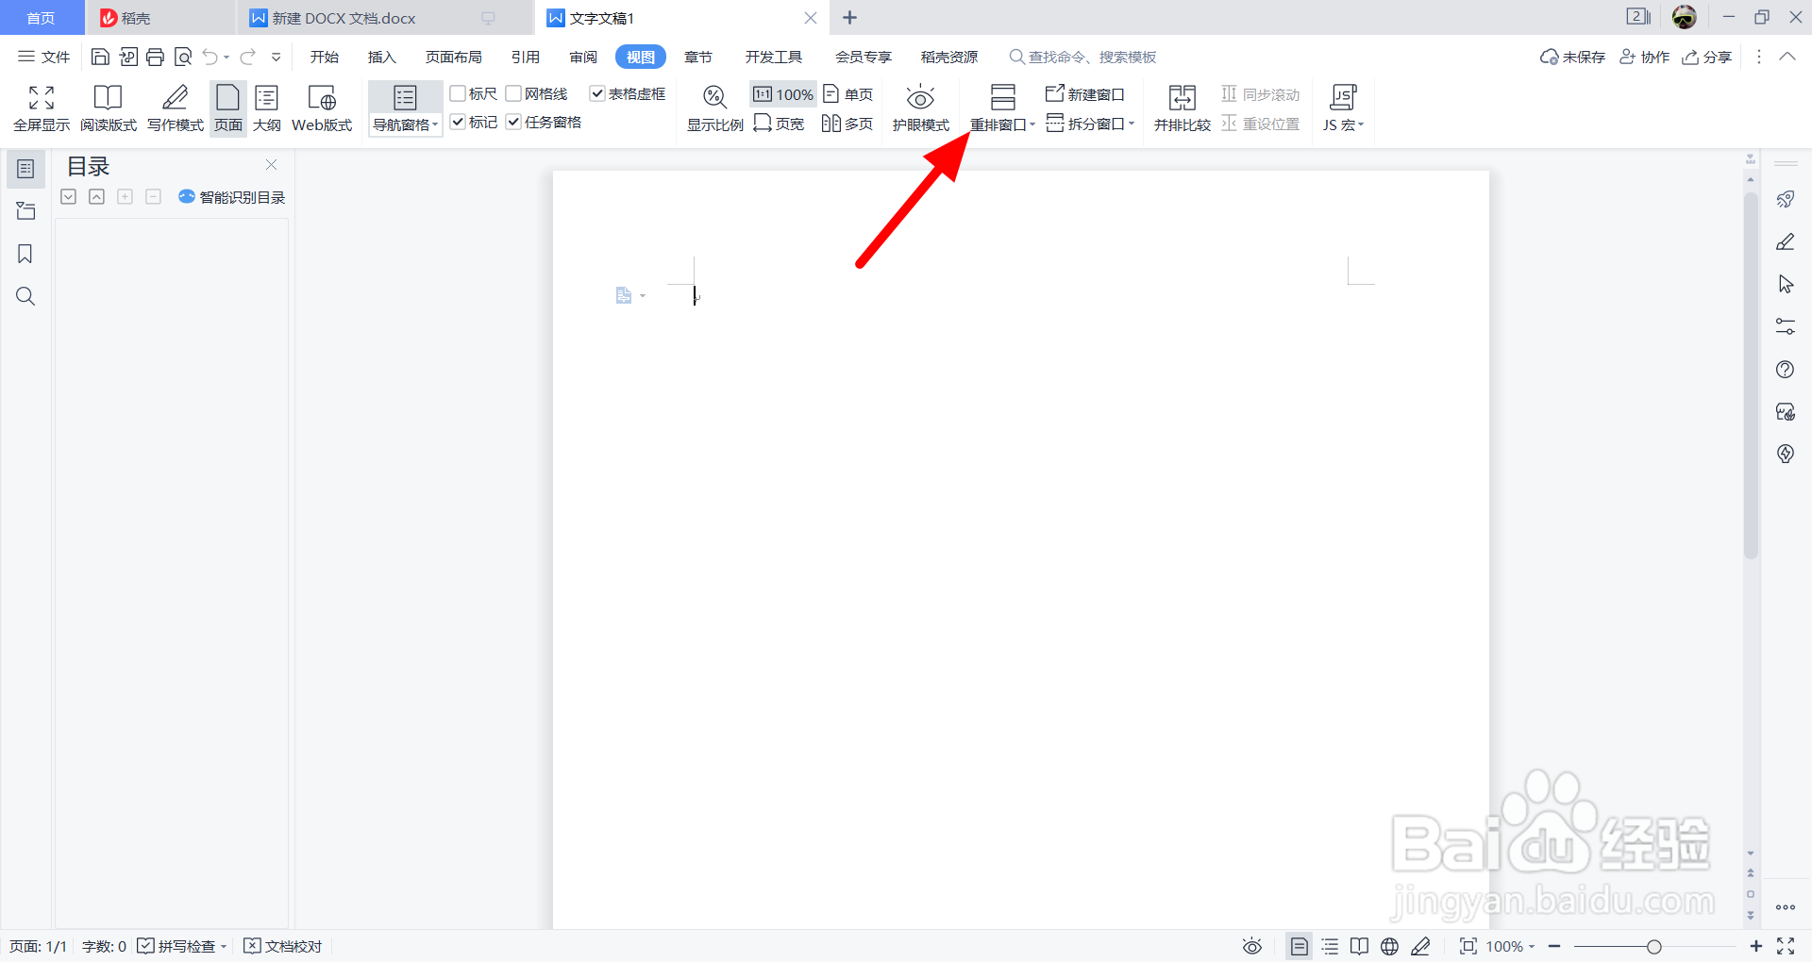
Task: Toggle reading view icon in status bar
Action: [x=1359, y=946]
